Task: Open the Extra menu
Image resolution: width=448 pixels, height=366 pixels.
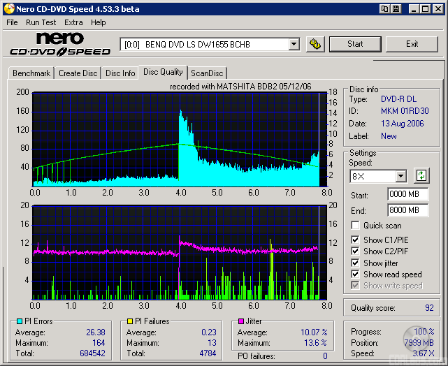Action: 73,22
